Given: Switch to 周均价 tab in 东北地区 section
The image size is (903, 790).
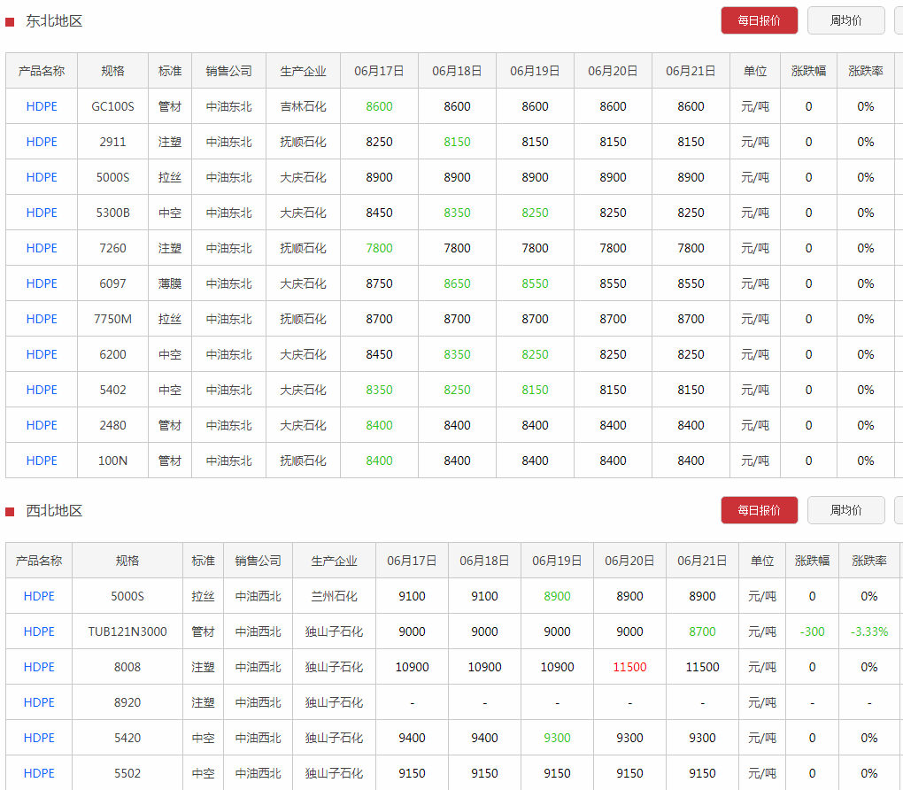Looking at the screenshot, I should coord(845,20).
